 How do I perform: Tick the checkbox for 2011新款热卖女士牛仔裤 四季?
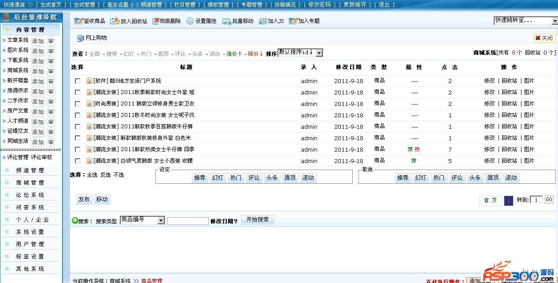click(x=78, y=149)
